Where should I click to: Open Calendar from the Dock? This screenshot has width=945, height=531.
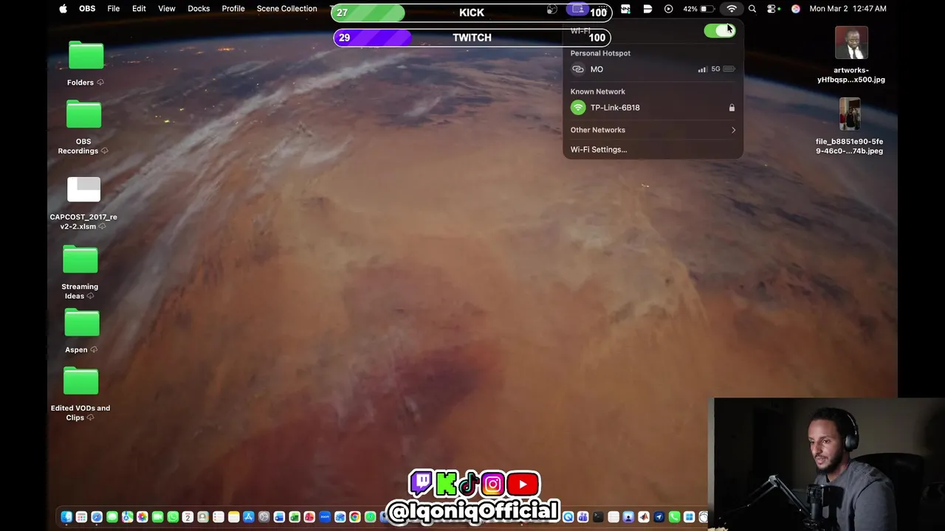[x=188, y=517]
